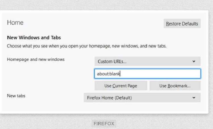213x129 pixels.
Task: Focus the about:blank URL input field
Action: (147, 74)
